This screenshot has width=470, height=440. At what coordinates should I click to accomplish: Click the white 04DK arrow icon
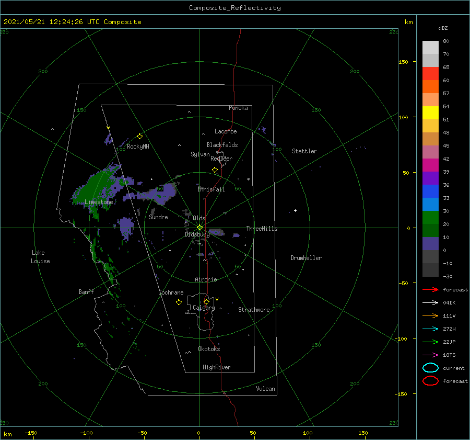[x=430, y=303]
